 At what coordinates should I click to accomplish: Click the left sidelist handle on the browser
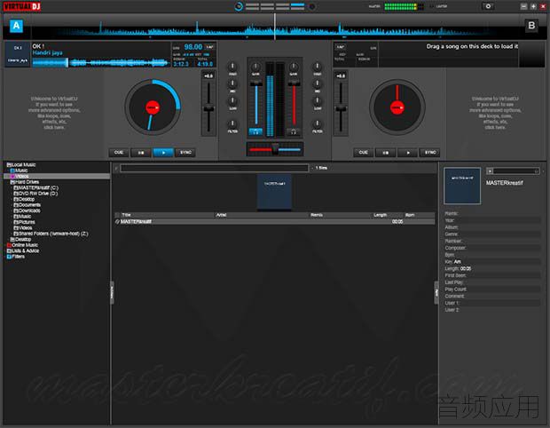(112, 292)
